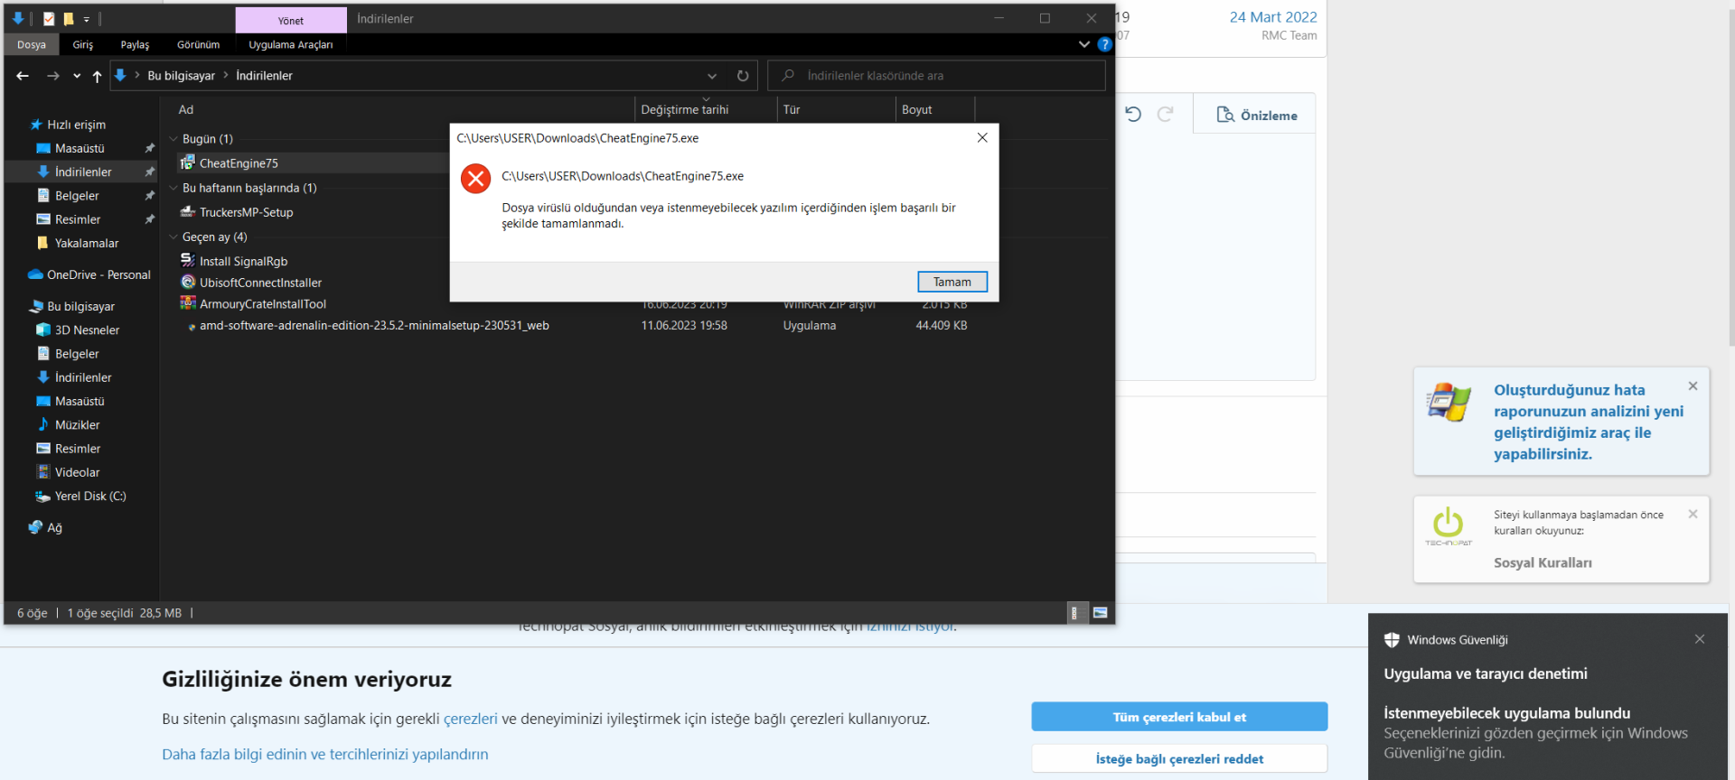
Task: Open OneDrive - Personal in the sidebar
Action: click(x=98, y=274)
